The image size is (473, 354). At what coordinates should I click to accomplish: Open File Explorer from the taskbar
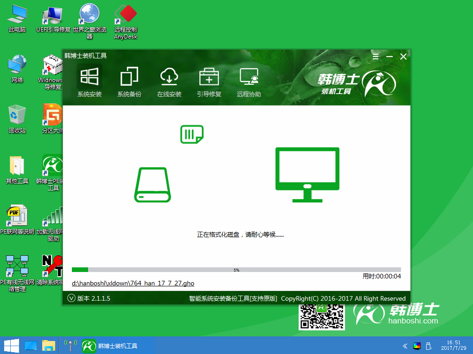point(49,346)
